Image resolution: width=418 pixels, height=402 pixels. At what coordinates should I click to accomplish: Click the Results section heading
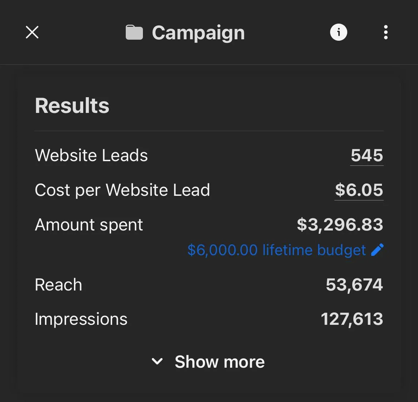[x=72, y=105]
